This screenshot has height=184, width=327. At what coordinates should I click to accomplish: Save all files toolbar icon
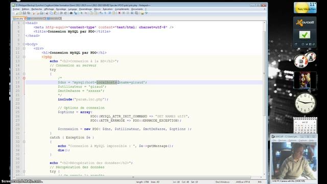click(29, 13)
